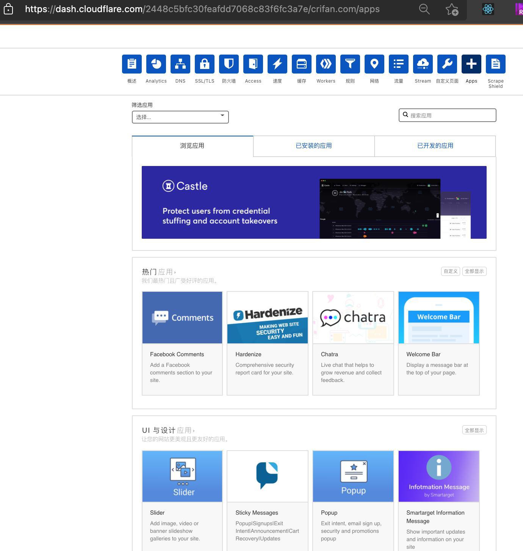Click 'Comprehensive security report card' description
The width and height of the screenshot is (523, 551).
point(265,369)
